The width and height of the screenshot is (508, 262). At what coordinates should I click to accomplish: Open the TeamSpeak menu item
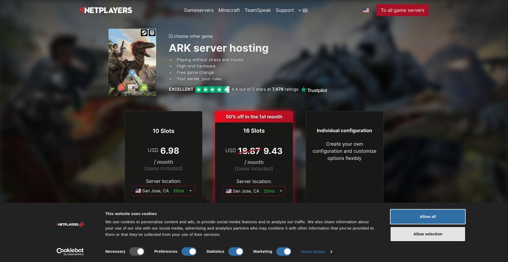click(258, 10)
